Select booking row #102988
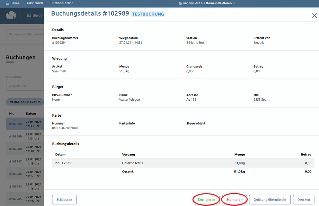This screenshot has width=319, height=206. 25,149
